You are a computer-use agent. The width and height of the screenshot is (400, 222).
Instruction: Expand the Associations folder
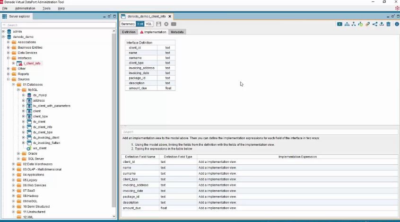[8, 42]
